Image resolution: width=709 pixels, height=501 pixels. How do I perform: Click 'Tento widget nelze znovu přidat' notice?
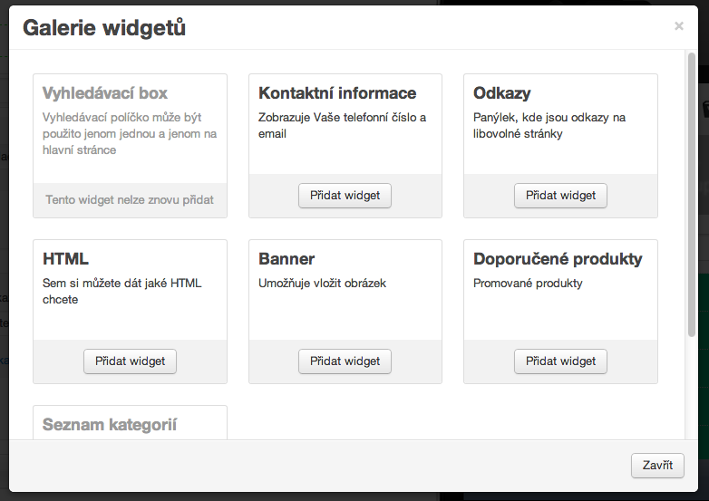(130, 200)
